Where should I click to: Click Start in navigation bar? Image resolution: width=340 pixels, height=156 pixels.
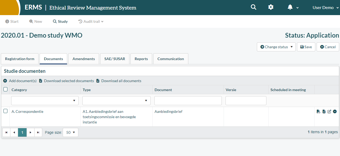pyautogui.click(x=12, y=21)
